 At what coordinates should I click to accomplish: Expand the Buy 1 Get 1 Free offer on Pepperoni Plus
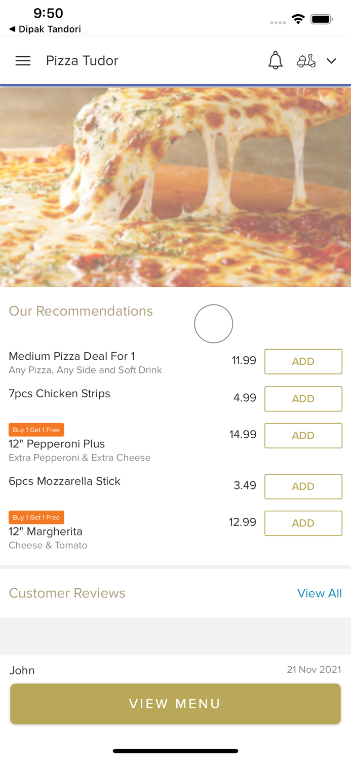coord(36,430)
